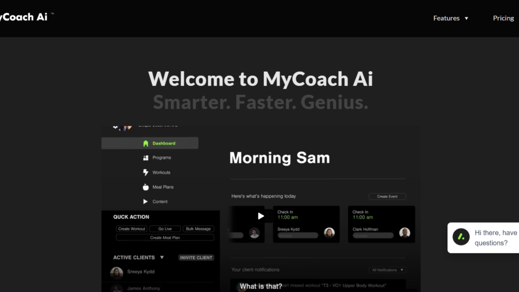Image resolution: width=519 pixels, height=292 pixels.
Task: Click the Create Event button
Action: coord(387,196)
